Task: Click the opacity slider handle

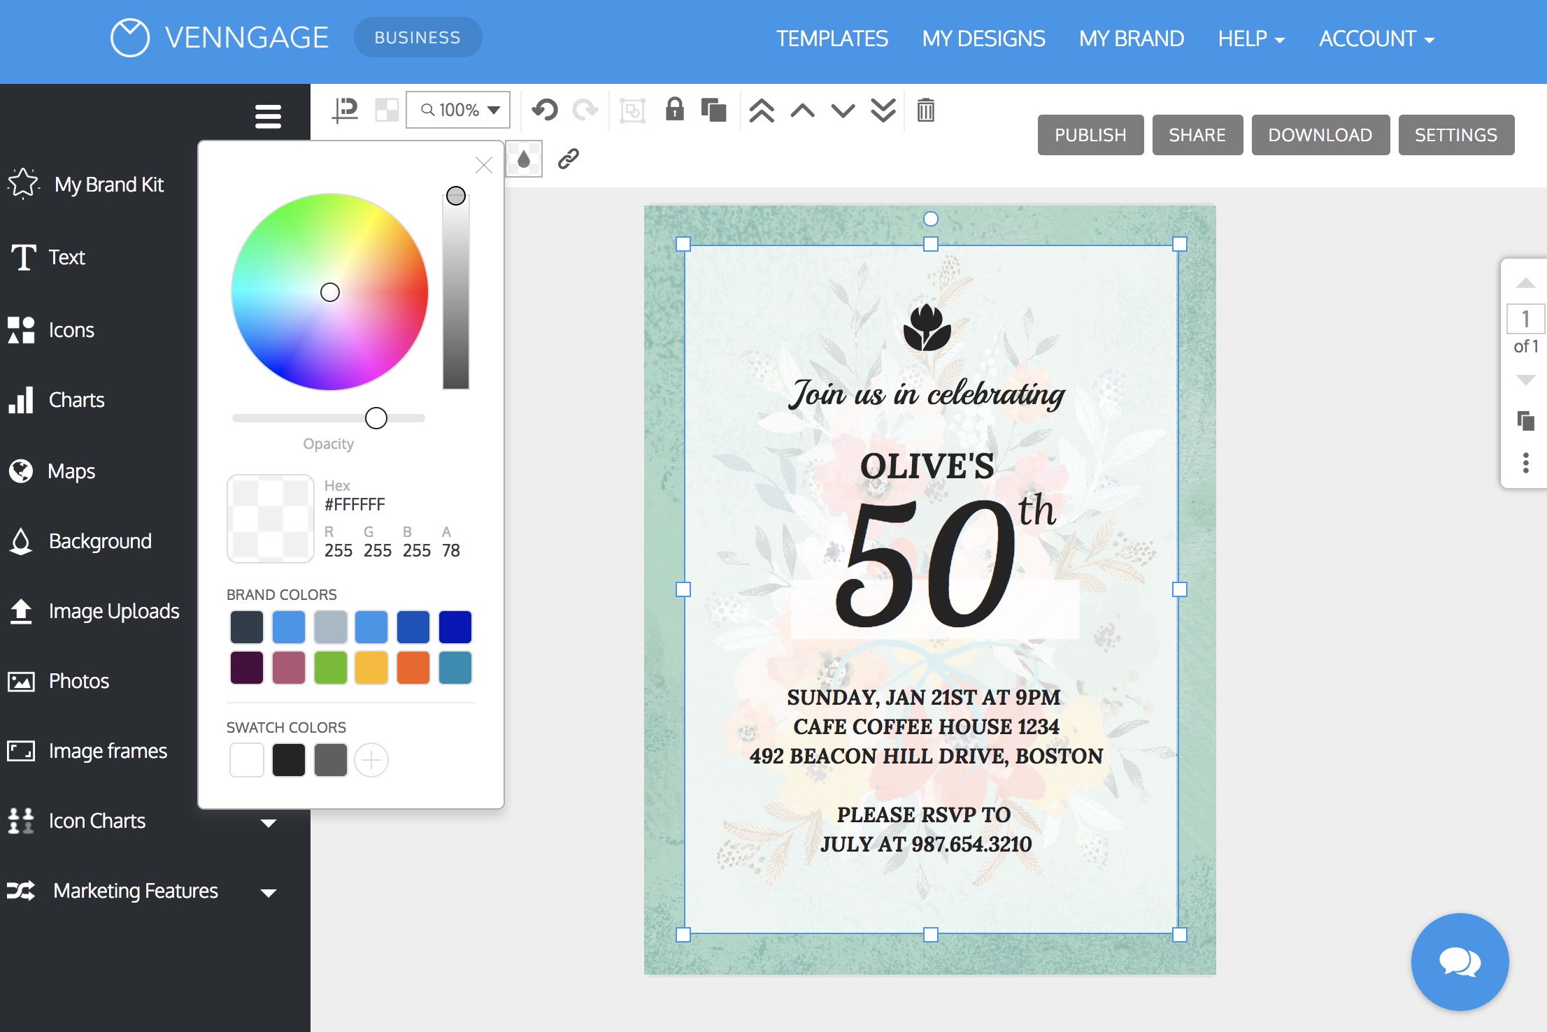Action: [x=377, y=417]
